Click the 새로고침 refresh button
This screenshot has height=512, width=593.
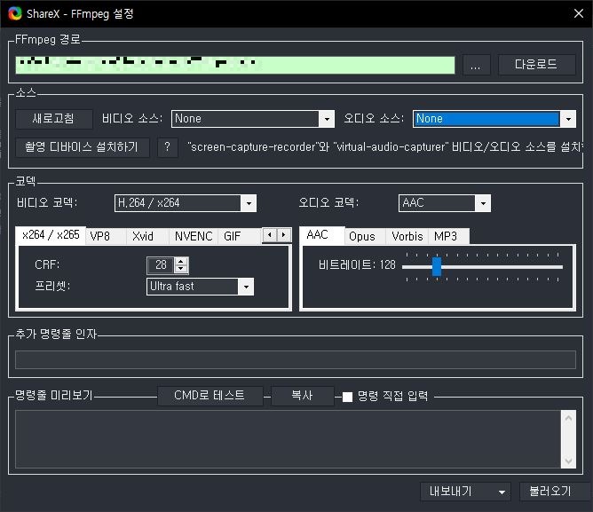pos(53,119)
